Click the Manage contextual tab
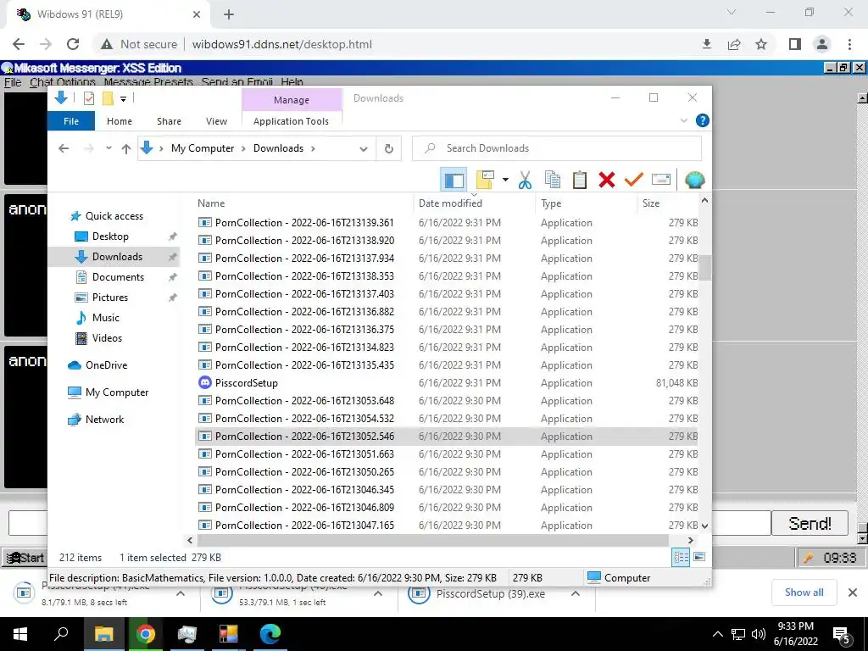Viewport: 868px width, 651px height. 292,100
